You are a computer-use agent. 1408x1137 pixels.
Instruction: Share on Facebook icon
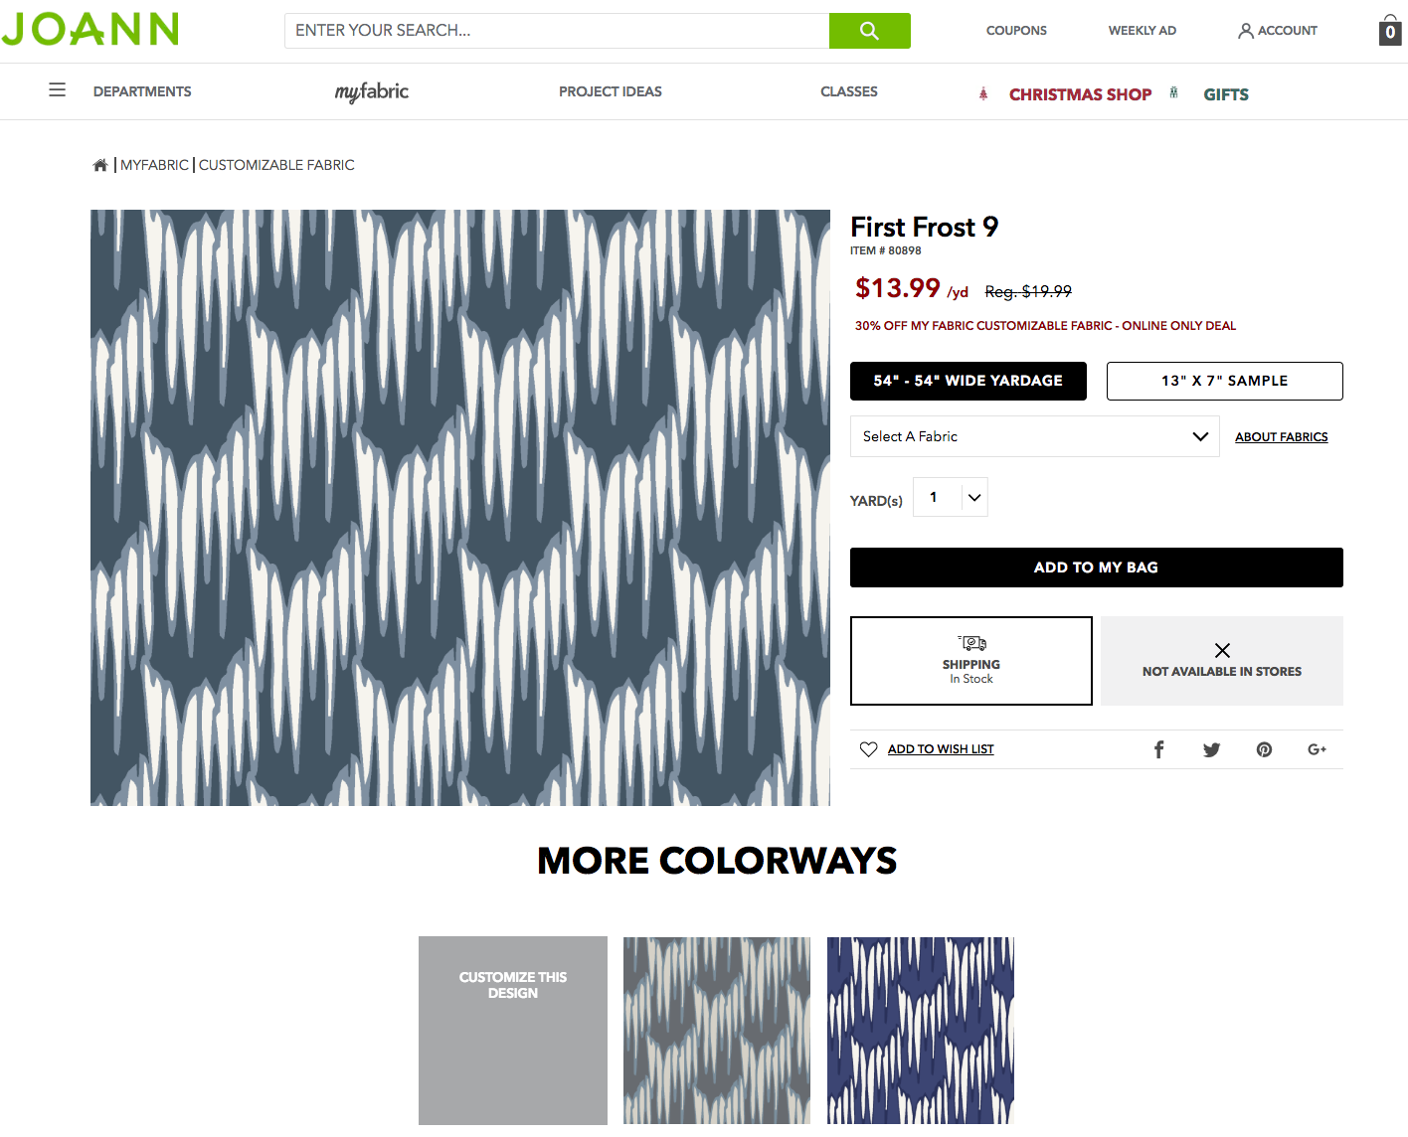click(x=1158, y=749)
